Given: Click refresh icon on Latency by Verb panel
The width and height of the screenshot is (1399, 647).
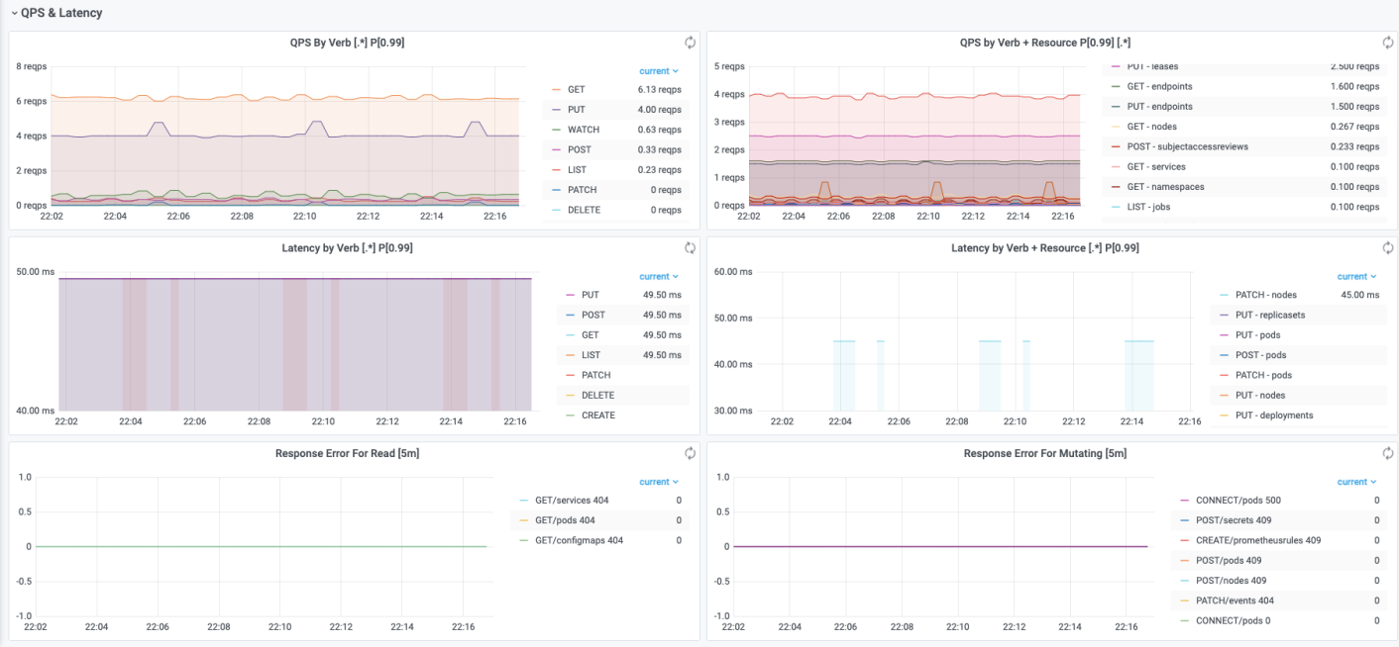Looking at the screenshot, I should pyautogui.click(x=691, y=248).
